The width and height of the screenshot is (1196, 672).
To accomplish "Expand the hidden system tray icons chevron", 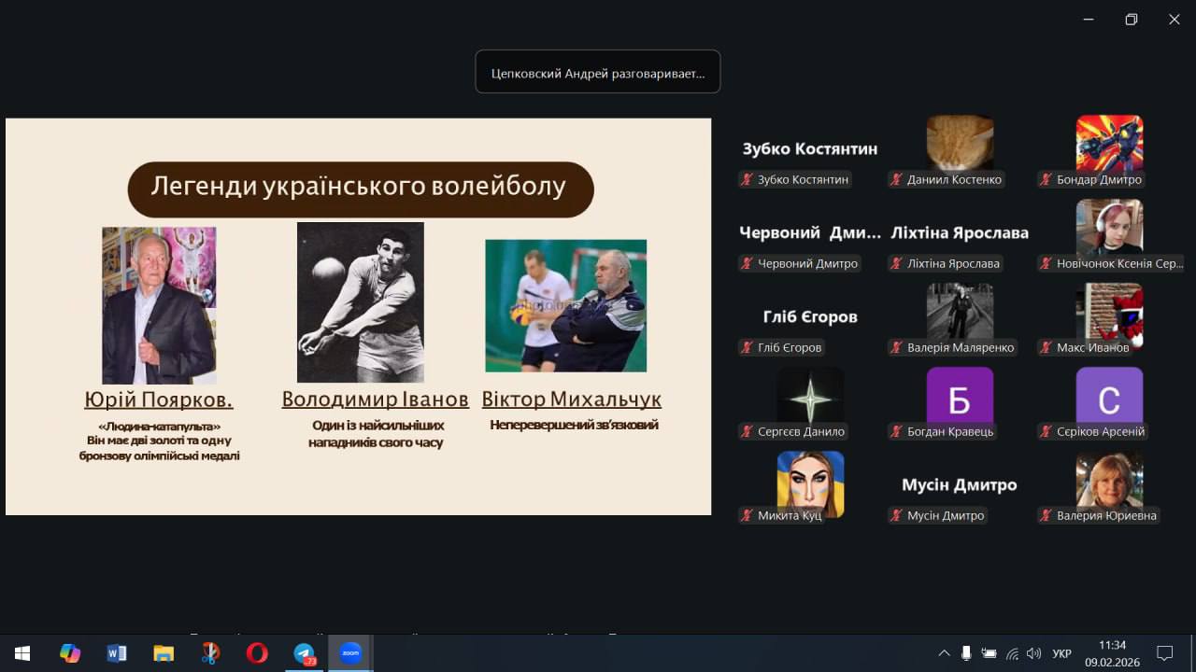I will point(944,653).
